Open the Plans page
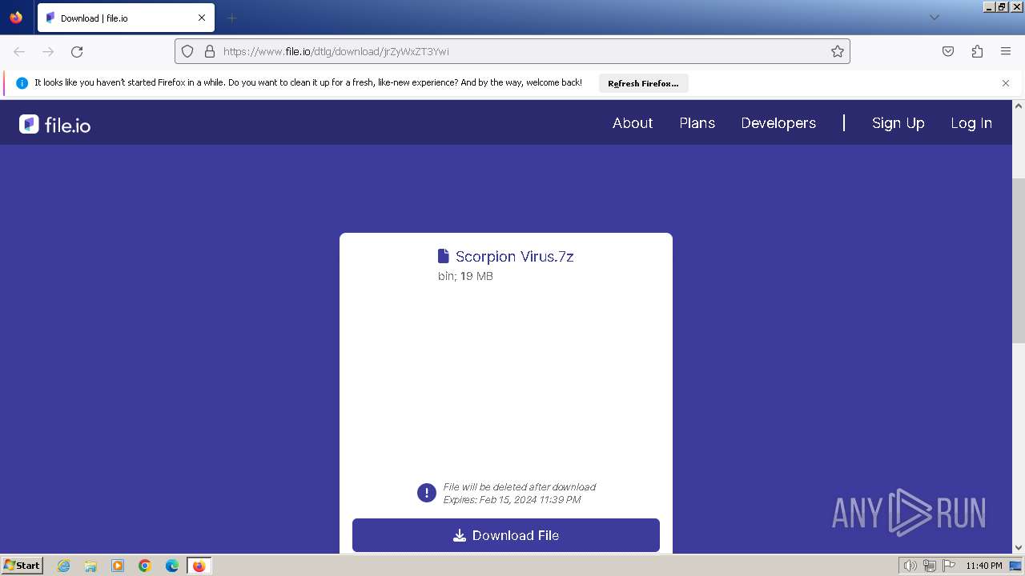1025x576 pixels. point(697,123)
